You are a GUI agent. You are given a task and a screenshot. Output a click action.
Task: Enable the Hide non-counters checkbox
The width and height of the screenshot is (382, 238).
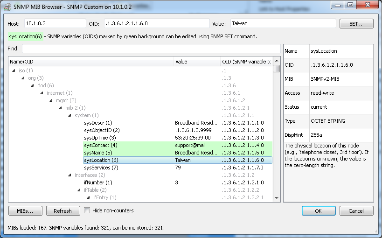point(87,210)
